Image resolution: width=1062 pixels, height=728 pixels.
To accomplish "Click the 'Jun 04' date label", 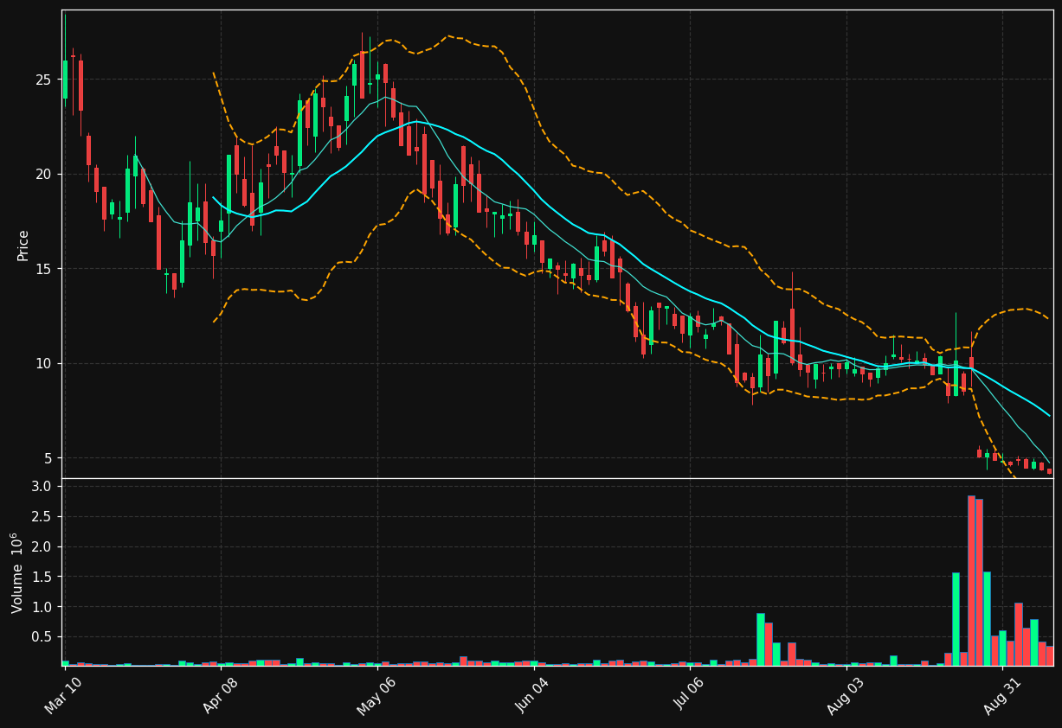I will coord(532,696).
